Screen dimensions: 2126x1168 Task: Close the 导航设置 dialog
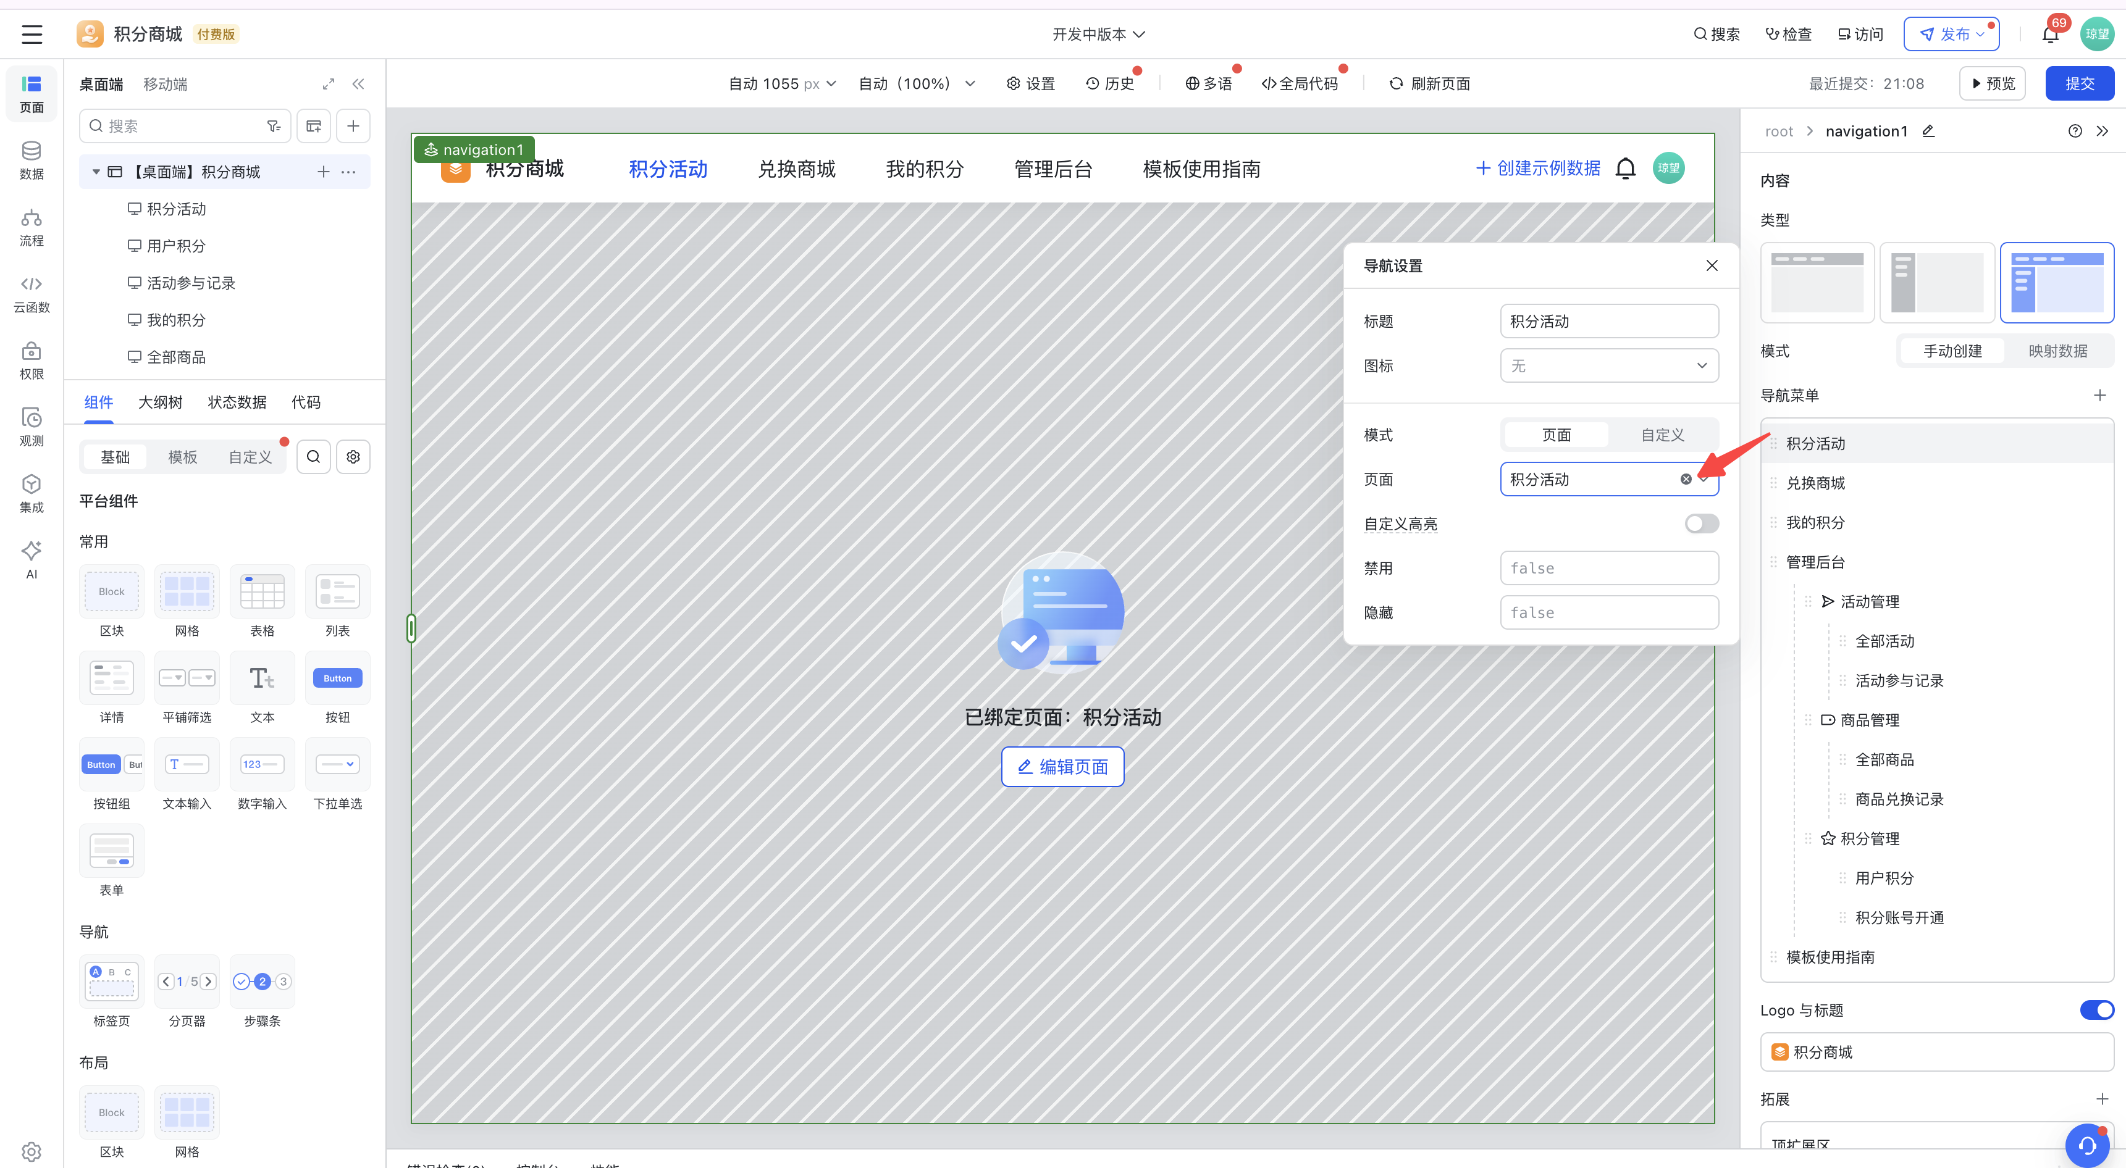[1712, 265]
